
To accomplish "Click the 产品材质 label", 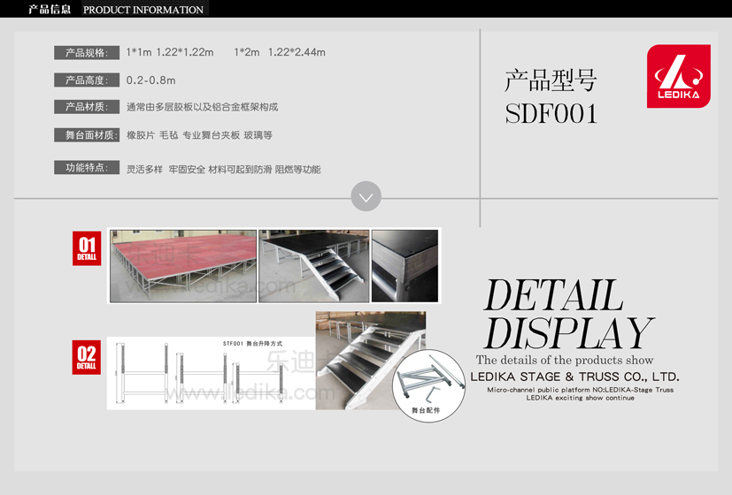I will click(87, 107).
